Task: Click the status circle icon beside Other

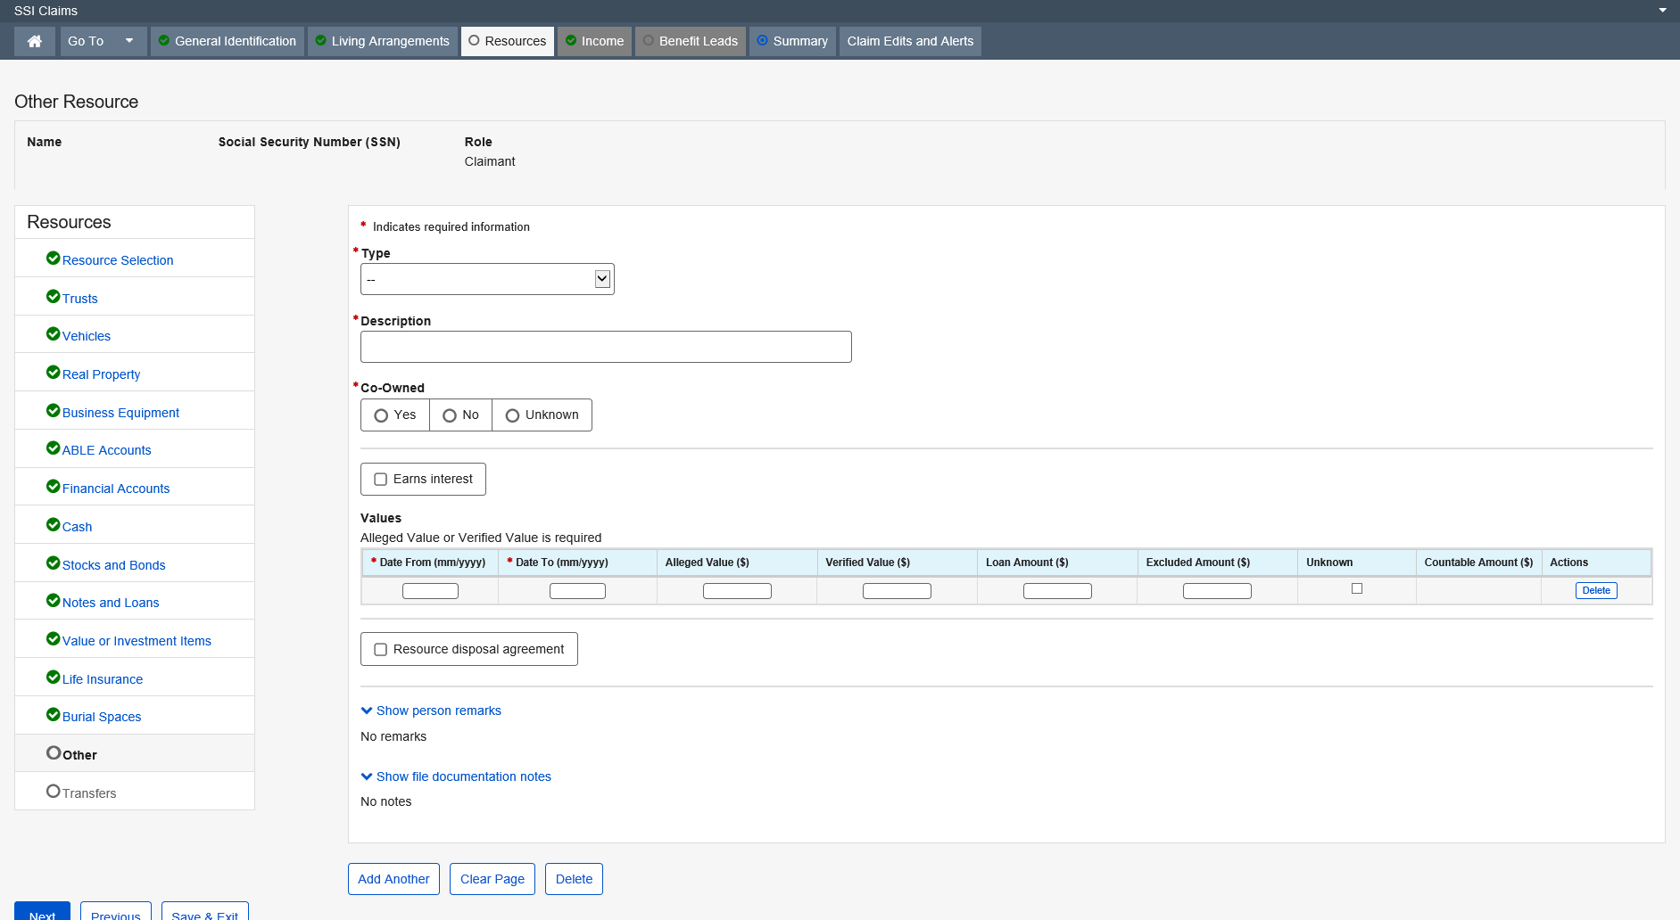Action: pos(54,753)
